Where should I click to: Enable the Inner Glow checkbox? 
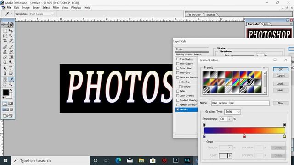pos(178,73)
